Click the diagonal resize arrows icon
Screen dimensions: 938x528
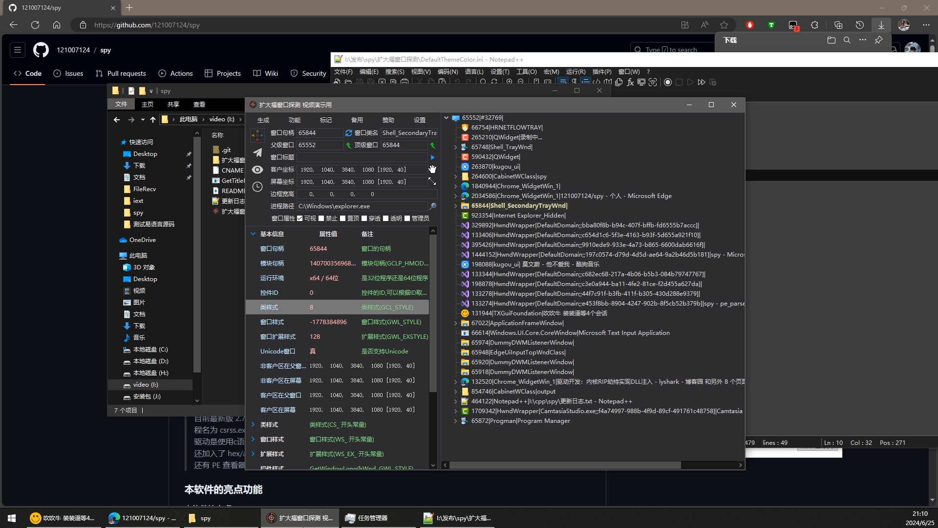(x=432, y=181)
